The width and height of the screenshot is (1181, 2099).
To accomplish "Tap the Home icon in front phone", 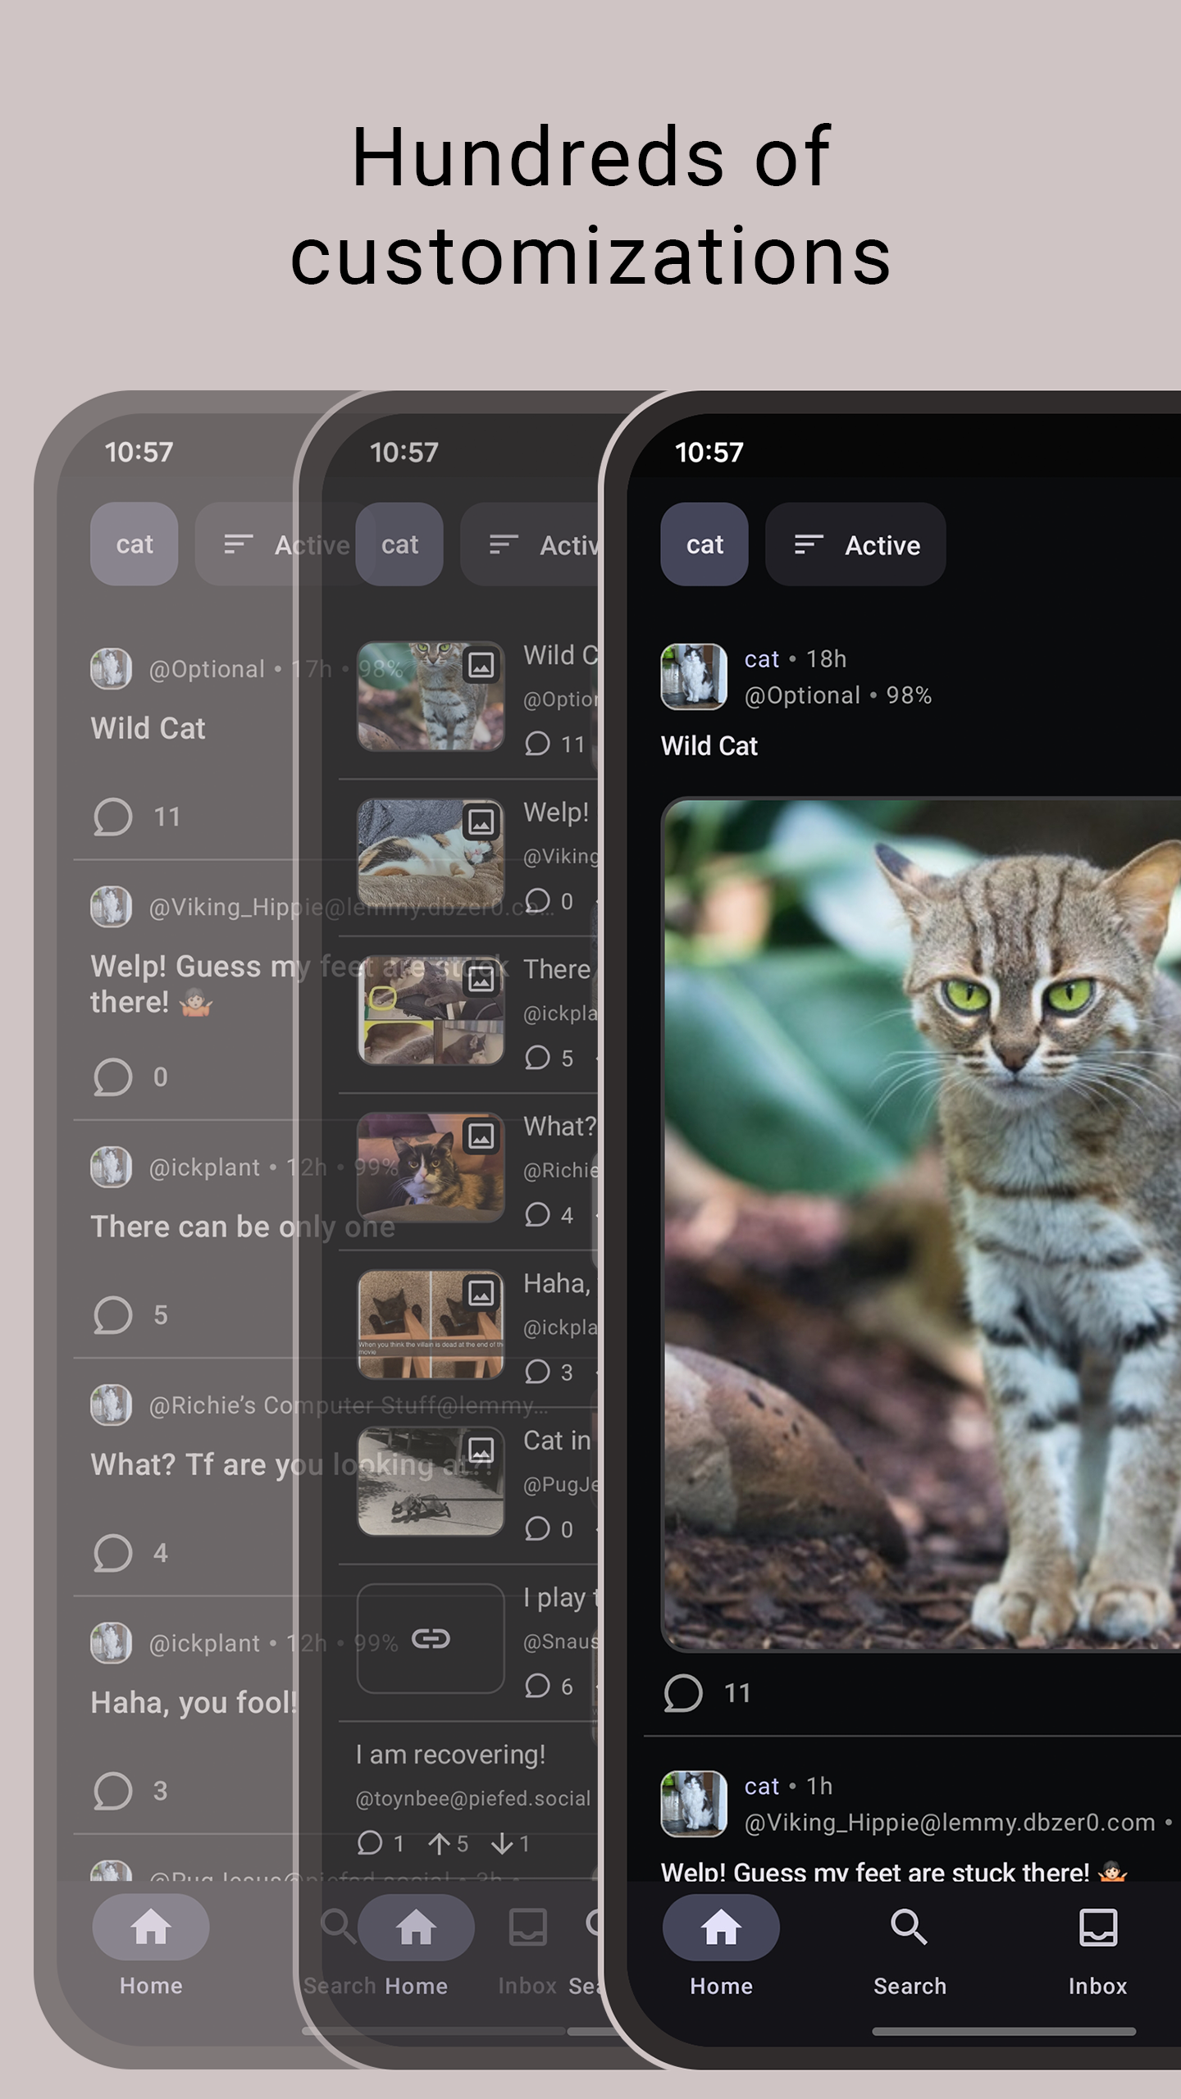I will pyautogui.click(x=721, y=1928).
